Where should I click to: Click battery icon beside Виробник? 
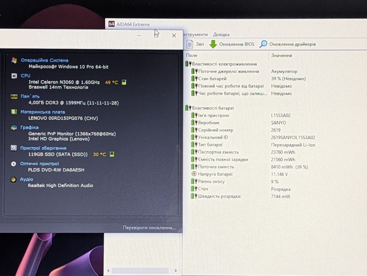pyautogui.click(x=194, y=123)
